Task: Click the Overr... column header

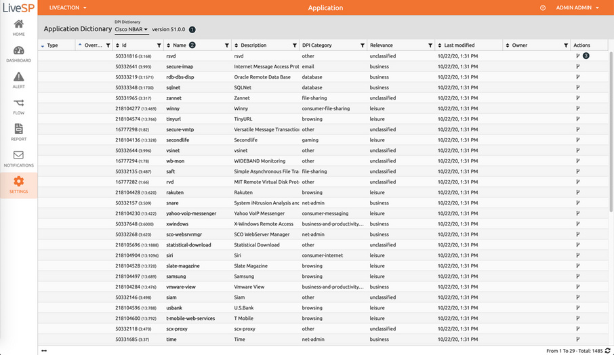Action: [93, 45]
